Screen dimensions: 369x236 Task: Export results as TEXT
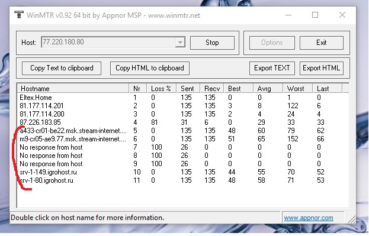[x=272, y=68]
